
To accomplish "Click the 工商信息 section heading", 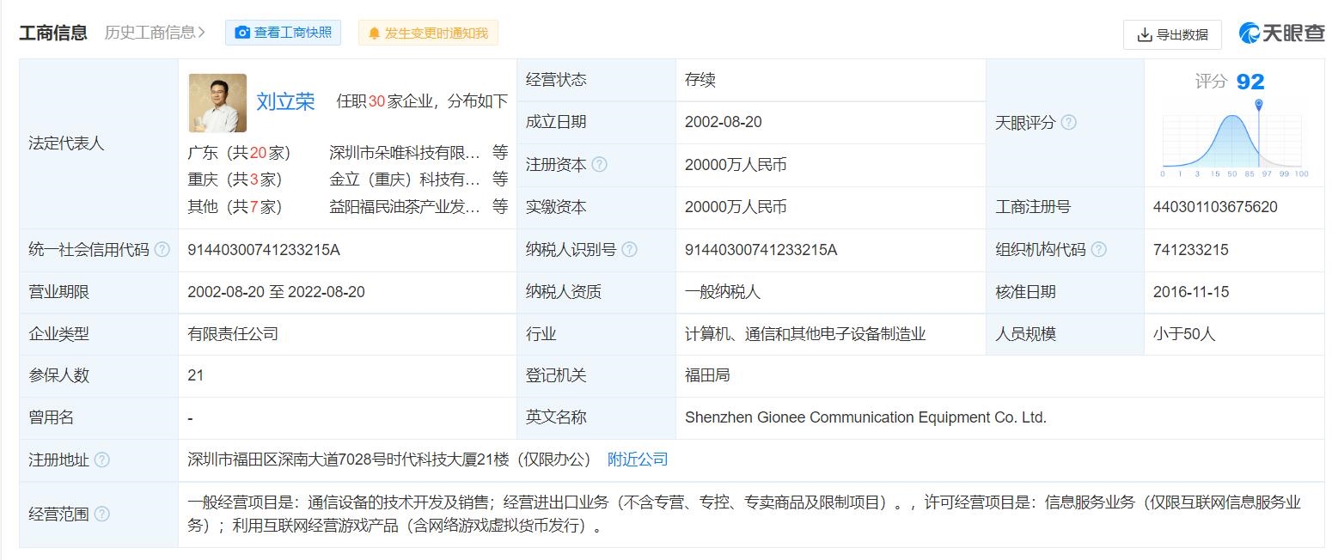I will [x=53, y=33].
